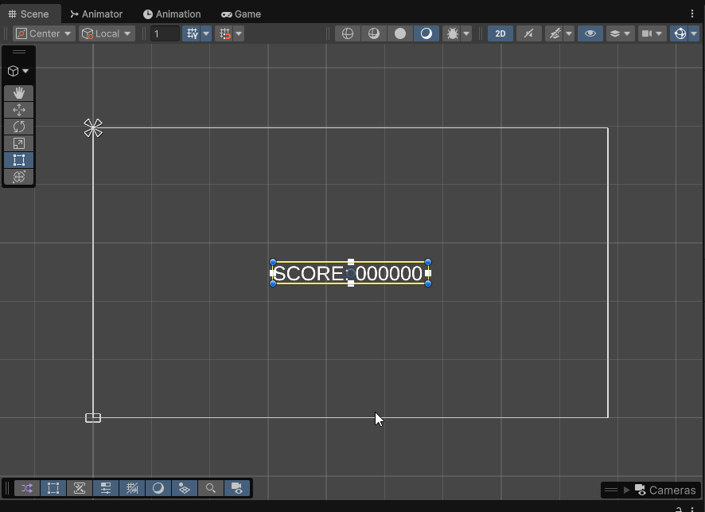Open scene camera settings dropdown
The width and height of the screenshot is (705, 512).
(652, 33)
